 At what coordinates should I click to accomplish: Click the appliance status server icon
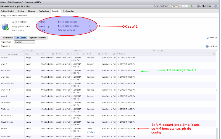pyautogui.click(x=5, y=27)
